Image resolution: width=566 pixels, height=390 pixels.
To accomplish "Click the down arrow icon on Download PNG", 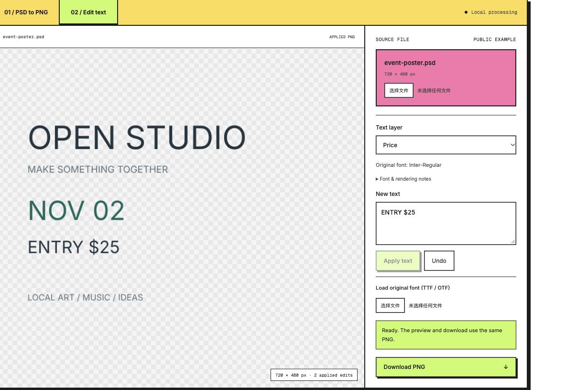I will coord(506,367).
